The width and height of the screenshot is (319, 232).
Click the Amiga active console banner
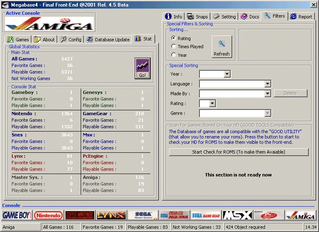(x=49, y=24)
